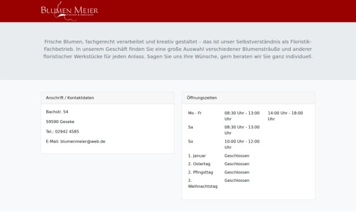356x222 pixels.
Task: Click the 2. Weihnachtstag row label
Action: [x=203, y=184]
